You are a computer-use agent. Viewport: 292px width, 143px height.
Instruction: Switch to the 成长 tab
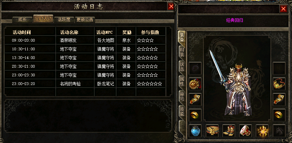click(22, 19)
